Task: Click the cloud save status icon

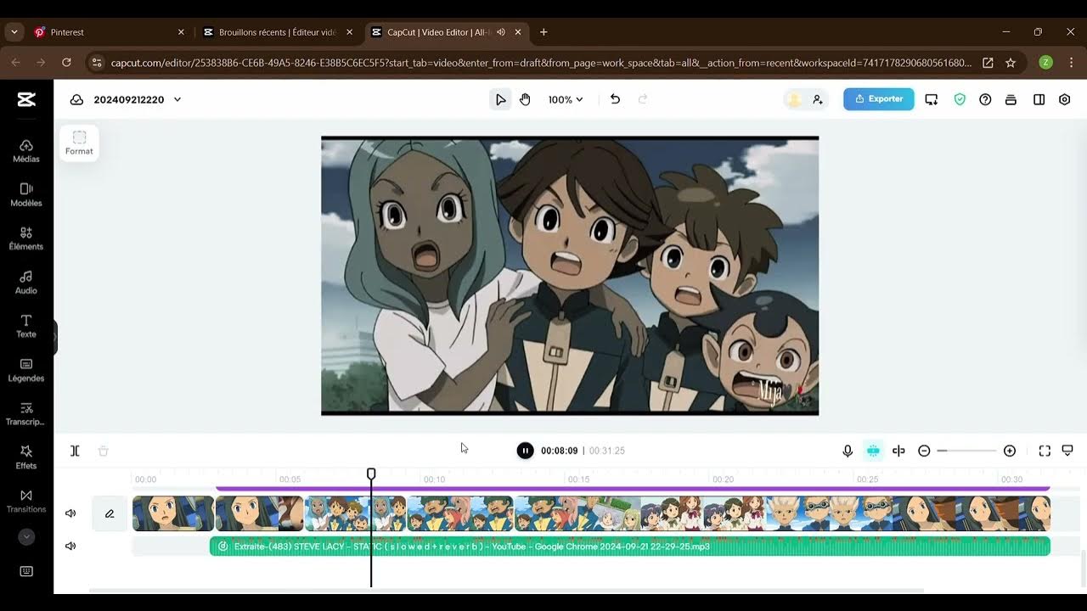Action: click(76, 99)
